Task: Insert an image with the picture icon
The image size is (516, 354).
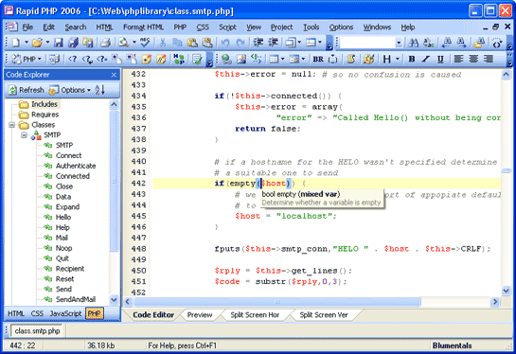Action: click(241, 60)
